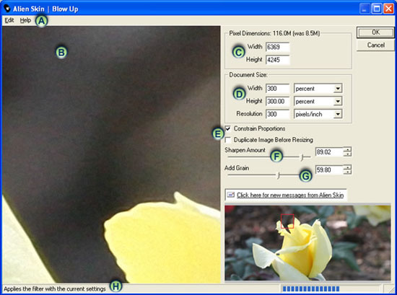The height and width of the screenshot is (295, 397).
Task: Click the Document Size Height field showing 300.00
Action: tap(277, 102)
